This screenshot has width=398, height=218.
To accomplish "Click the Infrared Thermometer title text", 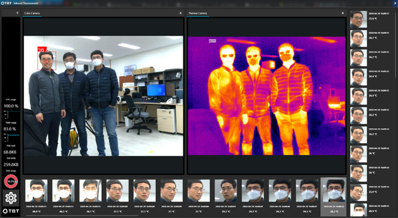I will (26, 3).
